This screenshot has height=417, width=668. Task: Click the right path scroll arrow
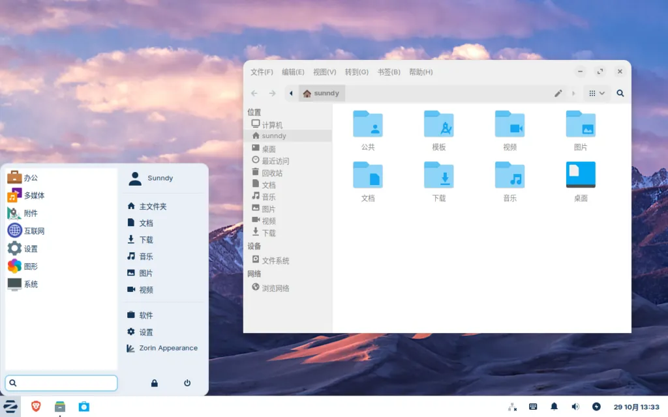573,93
